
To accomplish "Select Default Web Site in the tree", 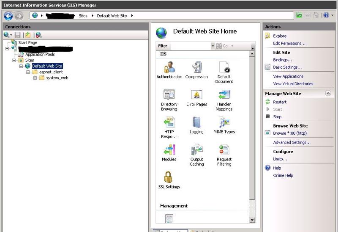I will pos(47,66).
